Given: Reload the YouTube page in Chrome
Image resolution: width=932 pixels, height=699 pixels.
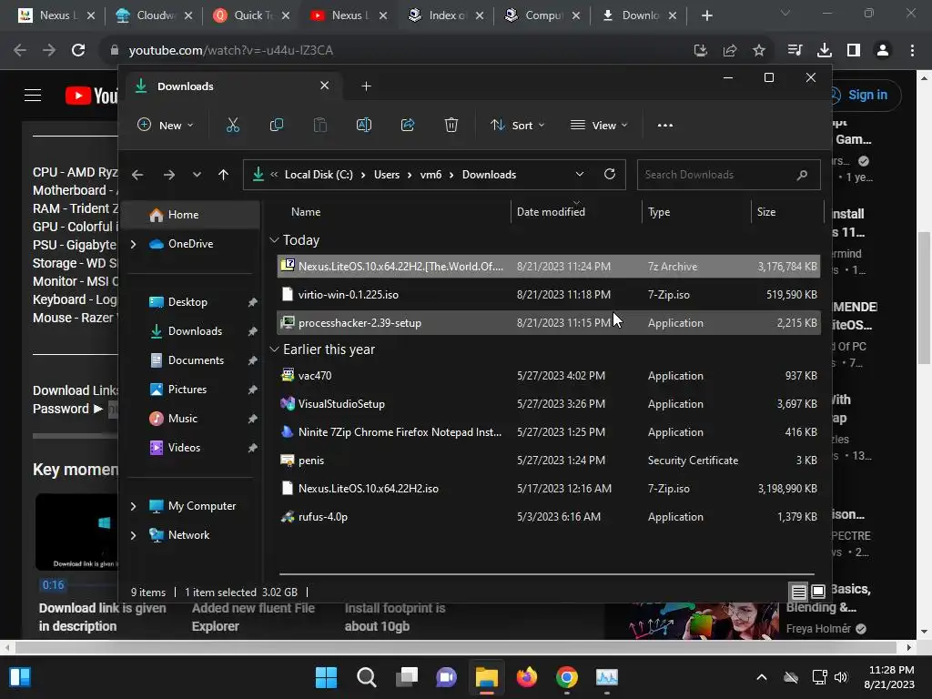Looking at the screenshot, I should click(78, 51).
